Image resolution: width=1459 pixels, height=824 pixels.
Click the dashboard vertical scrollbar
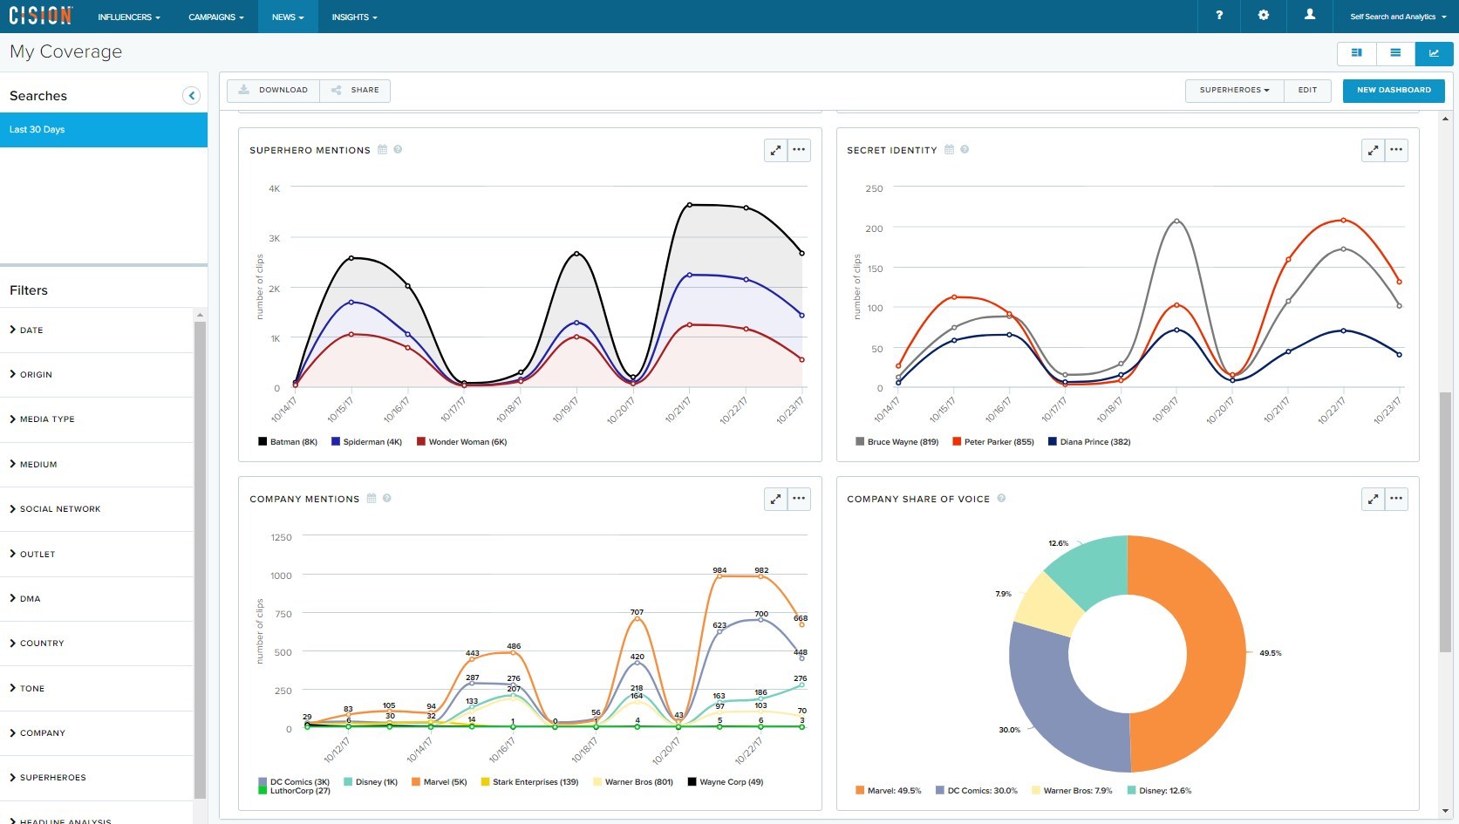pyautogui.click(x=1445, y=521)
